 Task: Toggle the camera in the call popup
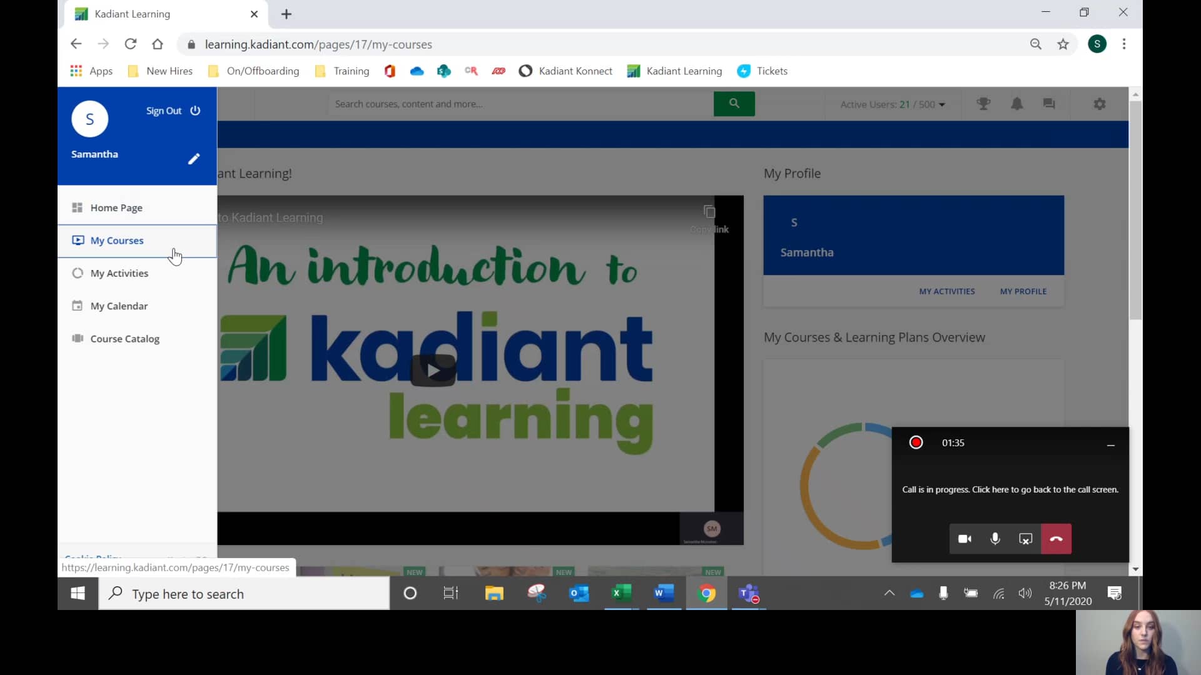point(965,539)
